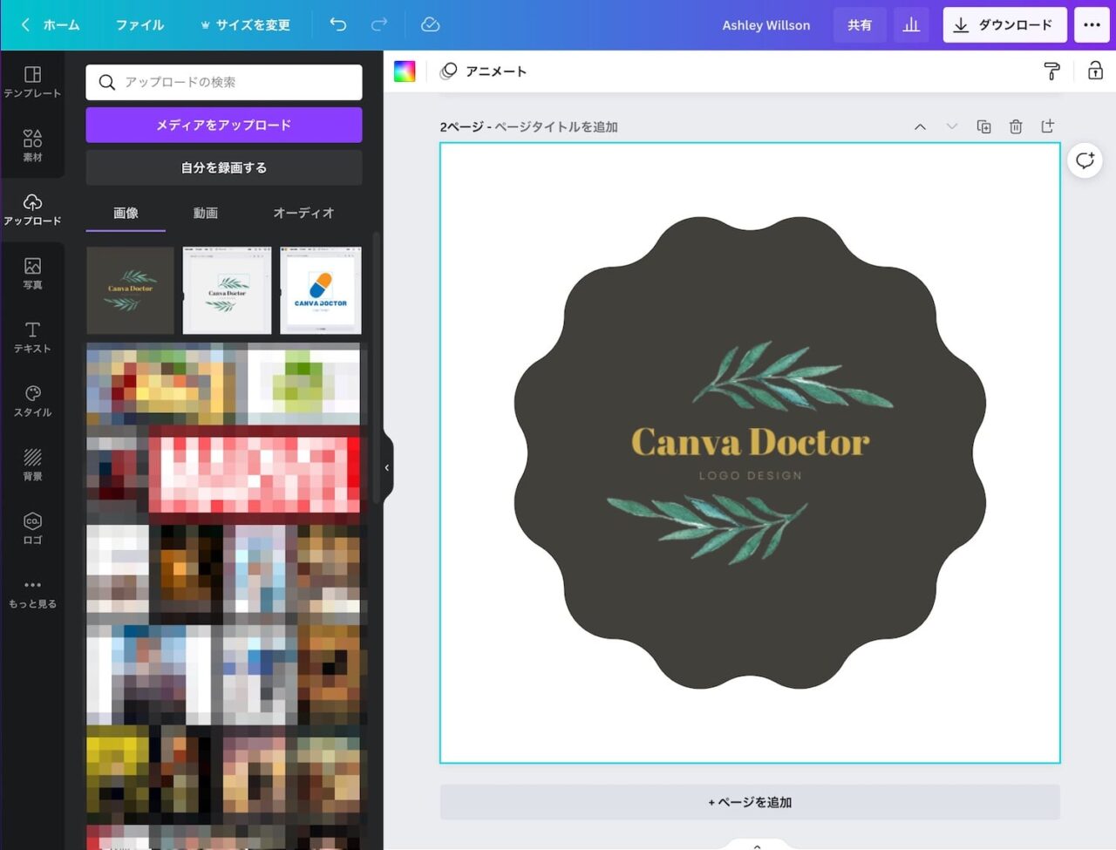Click the undo arrow icon
The width and height of the screenshot is (1116, 850).
point(338,24)
